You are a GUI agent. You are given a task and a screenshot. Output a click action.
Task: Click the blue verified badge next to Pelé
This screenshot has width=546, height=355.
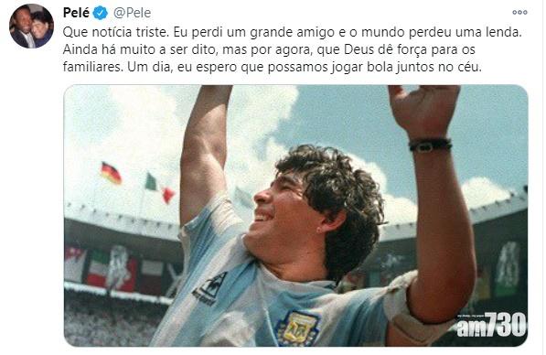click(x=100, y=13)
